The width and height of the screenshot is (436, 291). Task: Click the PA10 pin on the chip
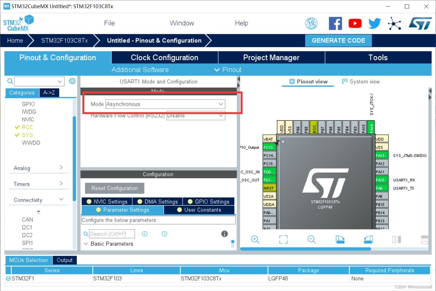pyautogui.click(x=382, y=180)
